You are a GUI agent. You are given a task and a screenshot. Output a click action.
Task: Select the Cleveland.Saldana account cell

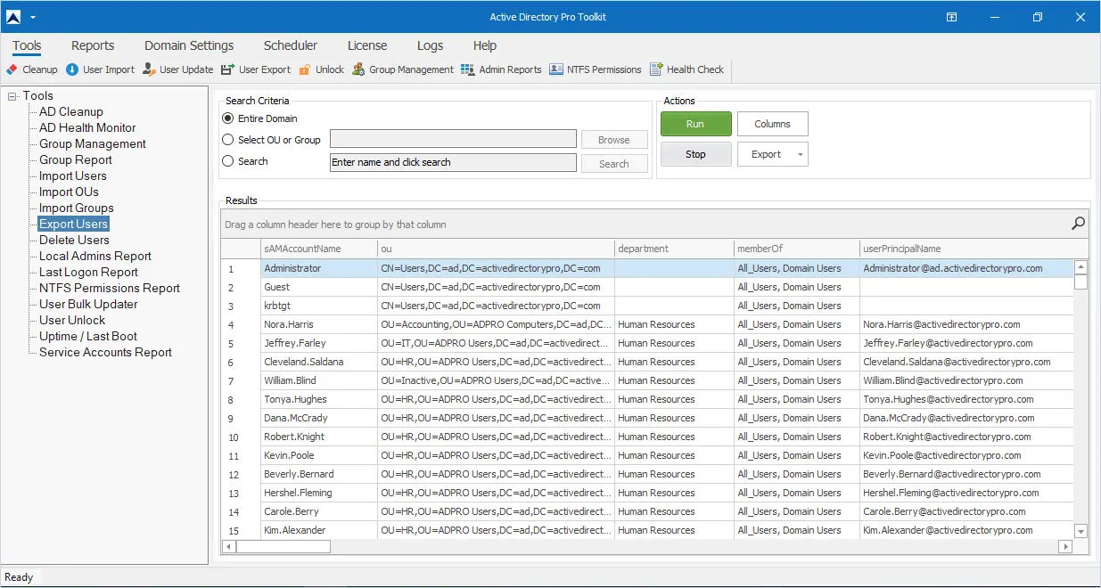pos(318,362)
